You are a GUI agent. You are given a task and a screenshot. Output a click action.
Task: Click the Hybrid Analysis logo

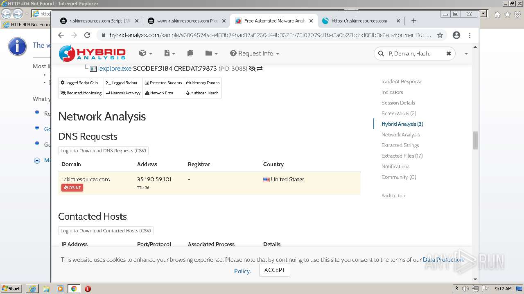point(92,53)
